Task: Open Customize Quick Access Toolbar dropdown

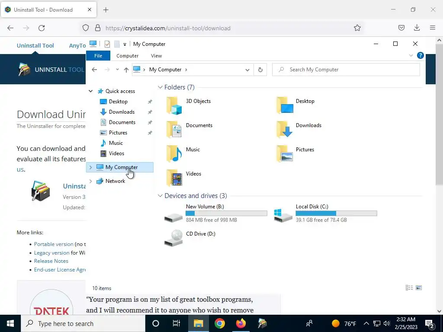Action: [x=125, y=45]
